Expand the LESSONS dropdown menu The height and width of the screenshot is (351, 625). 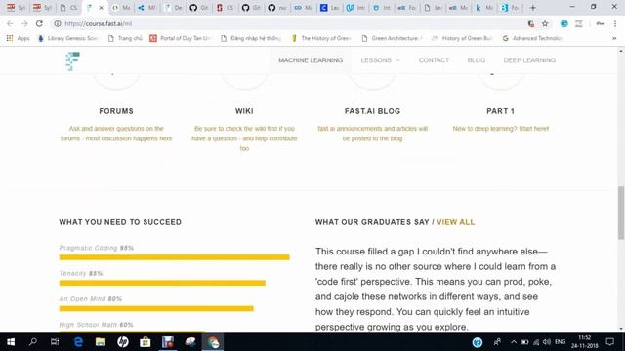tap(380, 60)
